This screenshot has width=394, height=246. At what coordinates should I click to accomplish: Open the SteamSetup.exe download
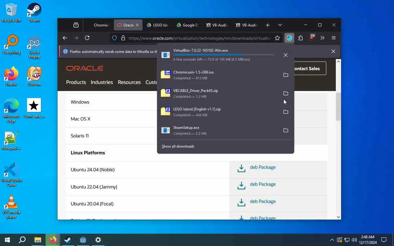pyautogui.click(x=219, y=130)
